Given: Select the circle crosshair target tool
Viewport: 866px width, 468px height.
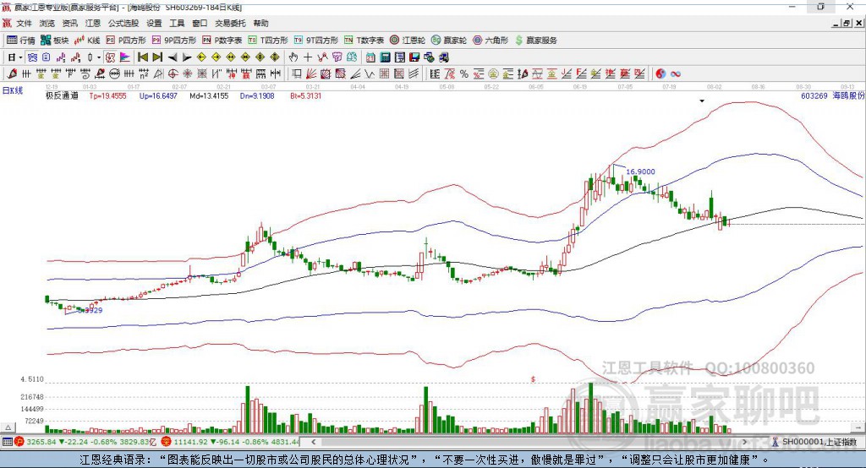Looking at the screenshot, I should coord(173,73).
